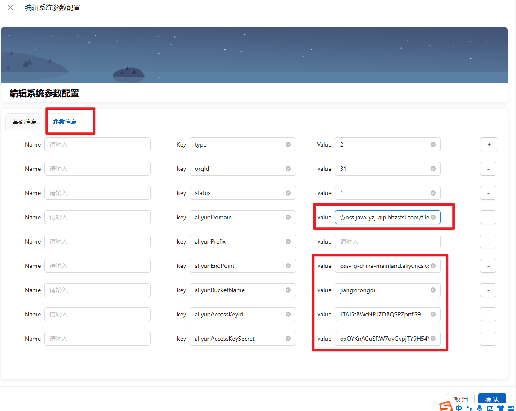Clear the aliyunBucketName key field

click(x=288, y=290)
